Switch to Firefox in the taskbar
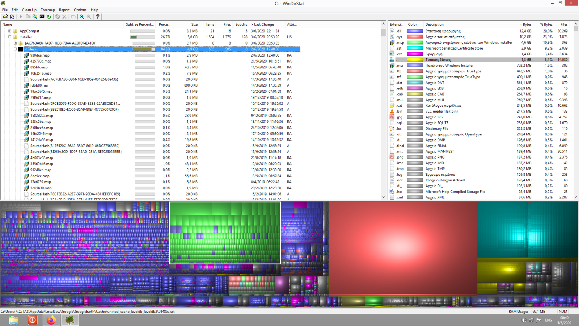This screenshot has height=326, width=579. tap(51, 320)
